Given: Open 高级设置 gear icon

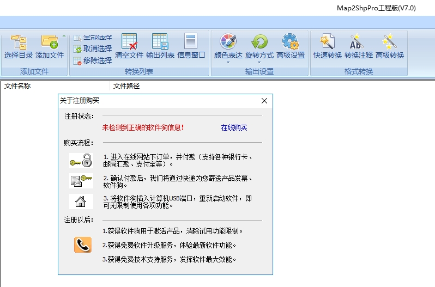Looking at the screenshot, I should [x=290, y=42].
